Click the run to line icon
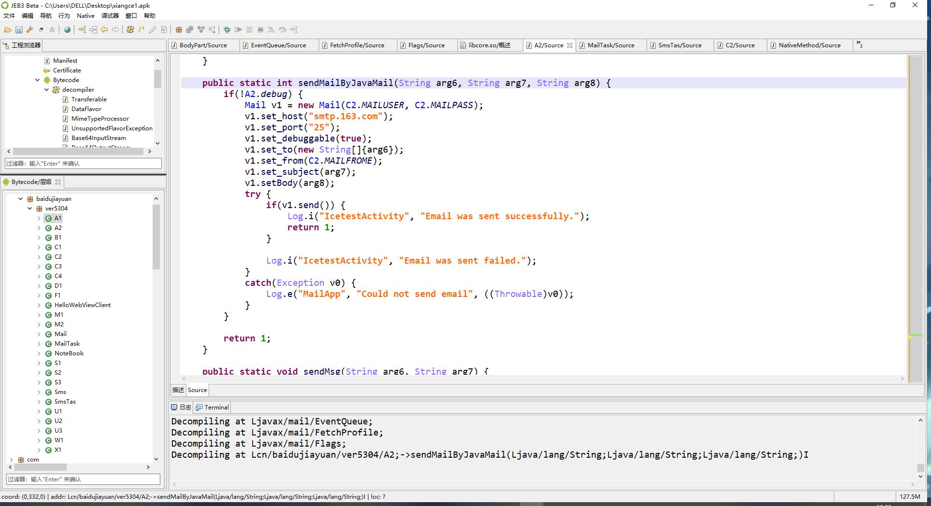Image resolution: width=931 pixels, height=506 pixels. click(294, 29)
